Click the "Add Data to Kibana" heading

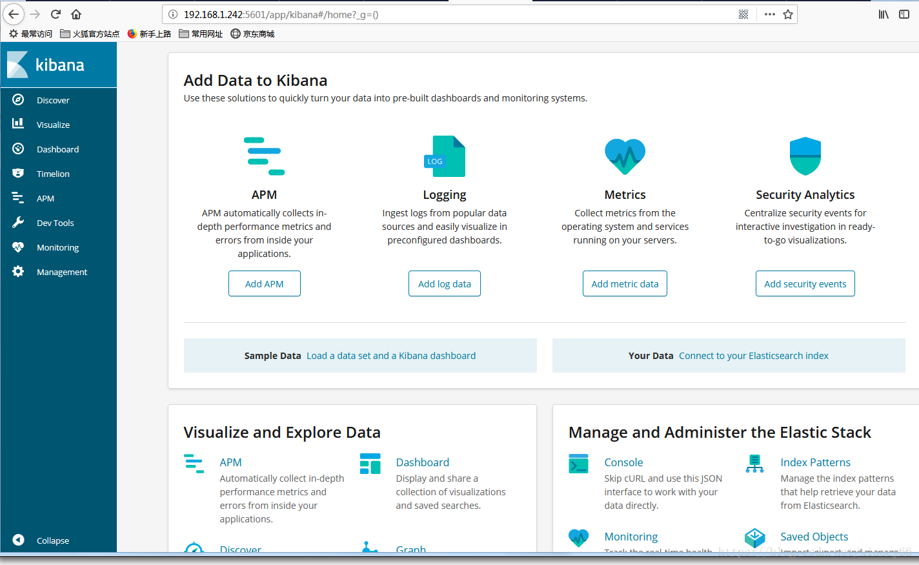(256, 80)
